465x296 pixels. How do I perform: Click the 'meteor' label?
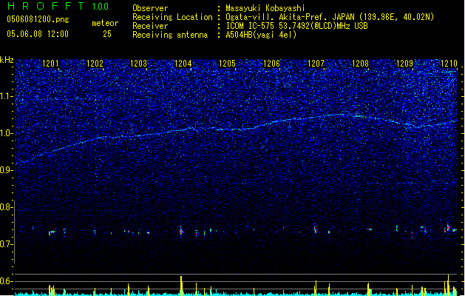pyautogui.click(x=105, y=23)
